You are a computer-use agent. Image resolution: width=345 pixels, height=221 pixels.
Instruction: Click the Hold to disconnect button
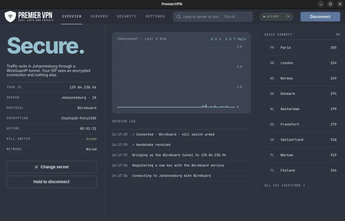click(x=51, y=182)
